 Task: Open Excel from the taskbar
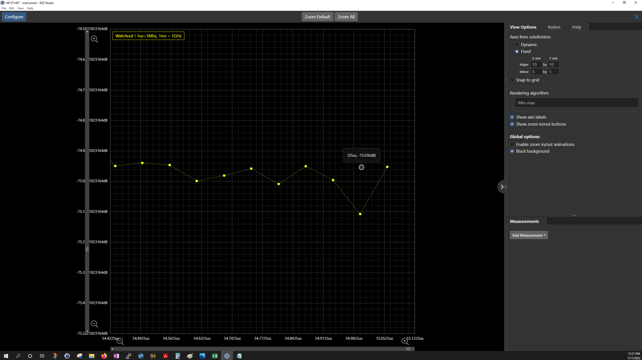(x=215, y=356)
